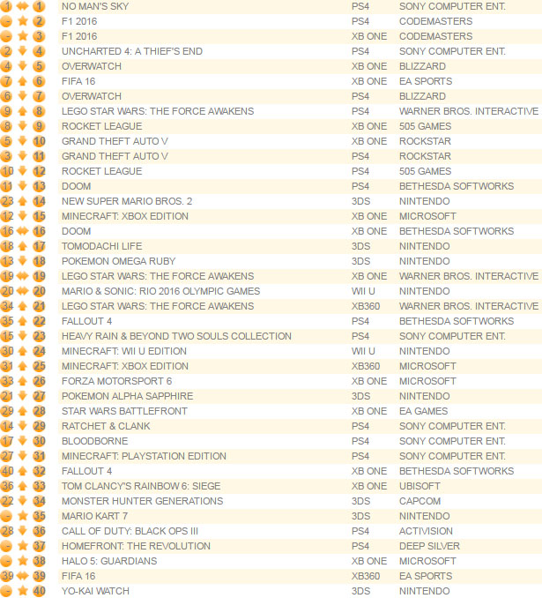Click the sideways arrow icon in FIFA 16 XB360 row
Image resolution: width=542 pixels, height=598 pixels.
(23, 575)
